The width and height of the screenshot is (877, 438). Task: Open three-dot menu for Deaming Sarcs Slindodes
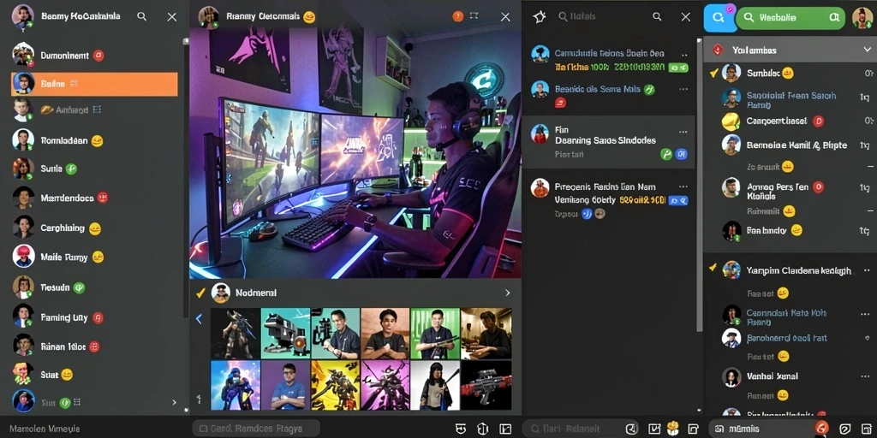coord(683,132)
